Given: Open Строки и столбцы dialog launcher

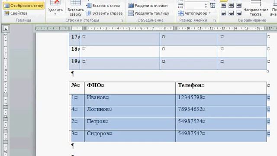Looking at the screenshot, I should [x=122, y=20].
